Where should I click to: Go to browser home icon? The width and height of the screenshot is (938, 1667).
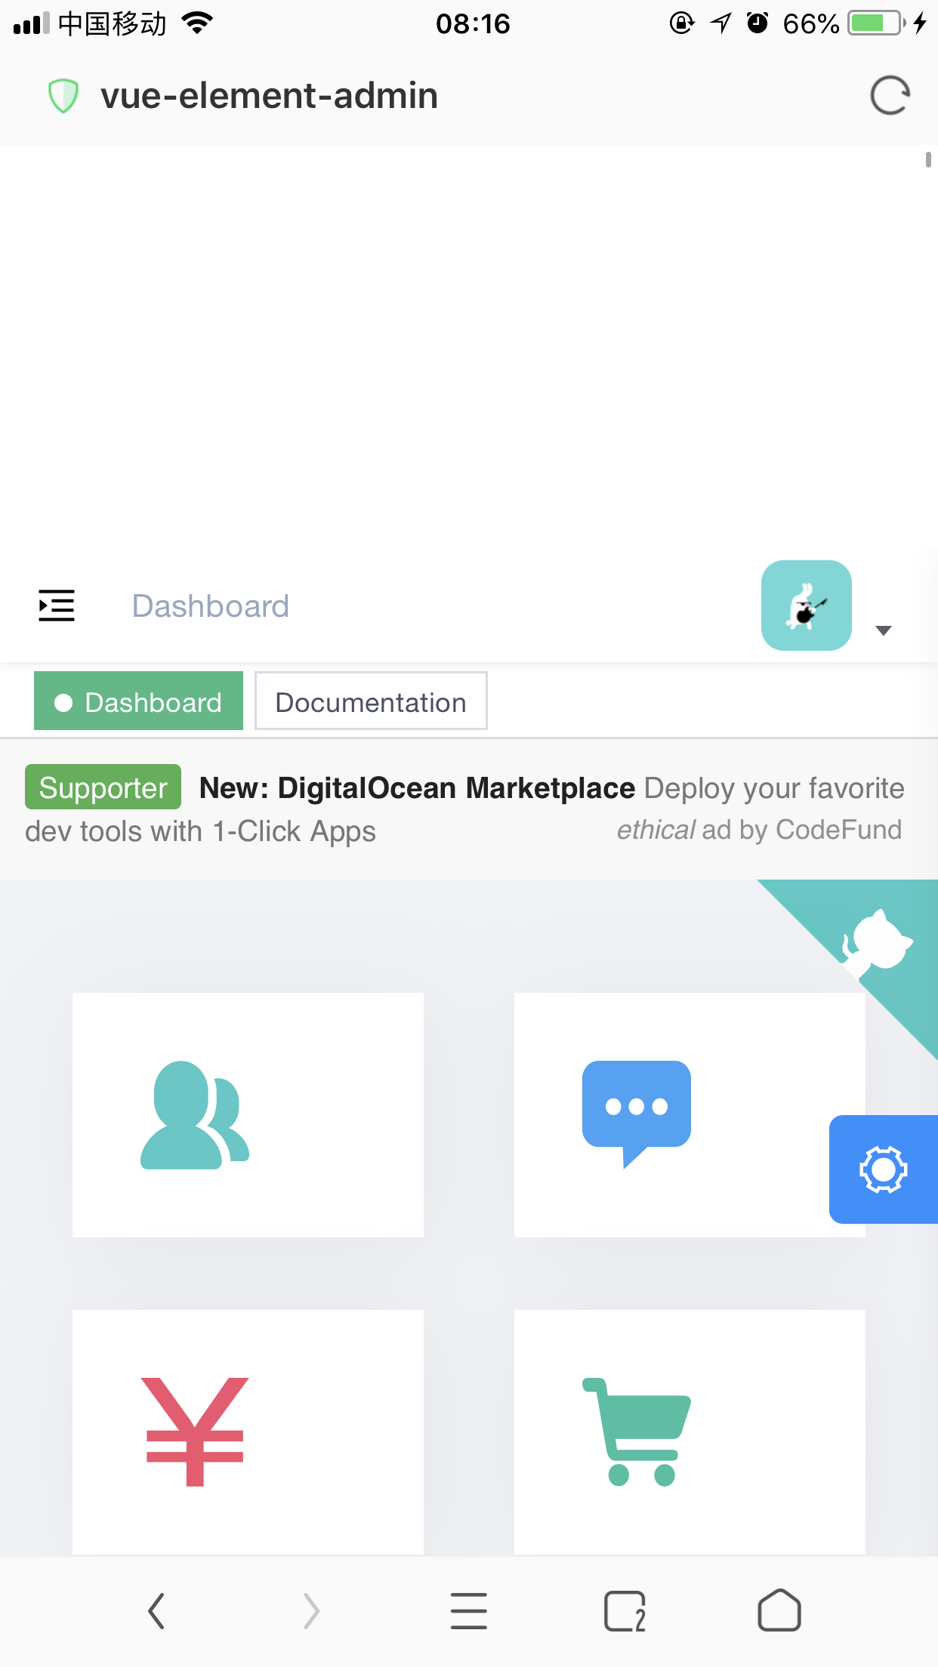779,1610
